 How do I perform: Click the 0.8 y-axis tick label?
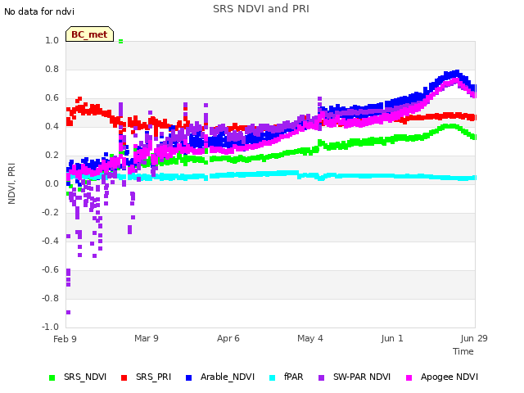(x=52, y=69)
